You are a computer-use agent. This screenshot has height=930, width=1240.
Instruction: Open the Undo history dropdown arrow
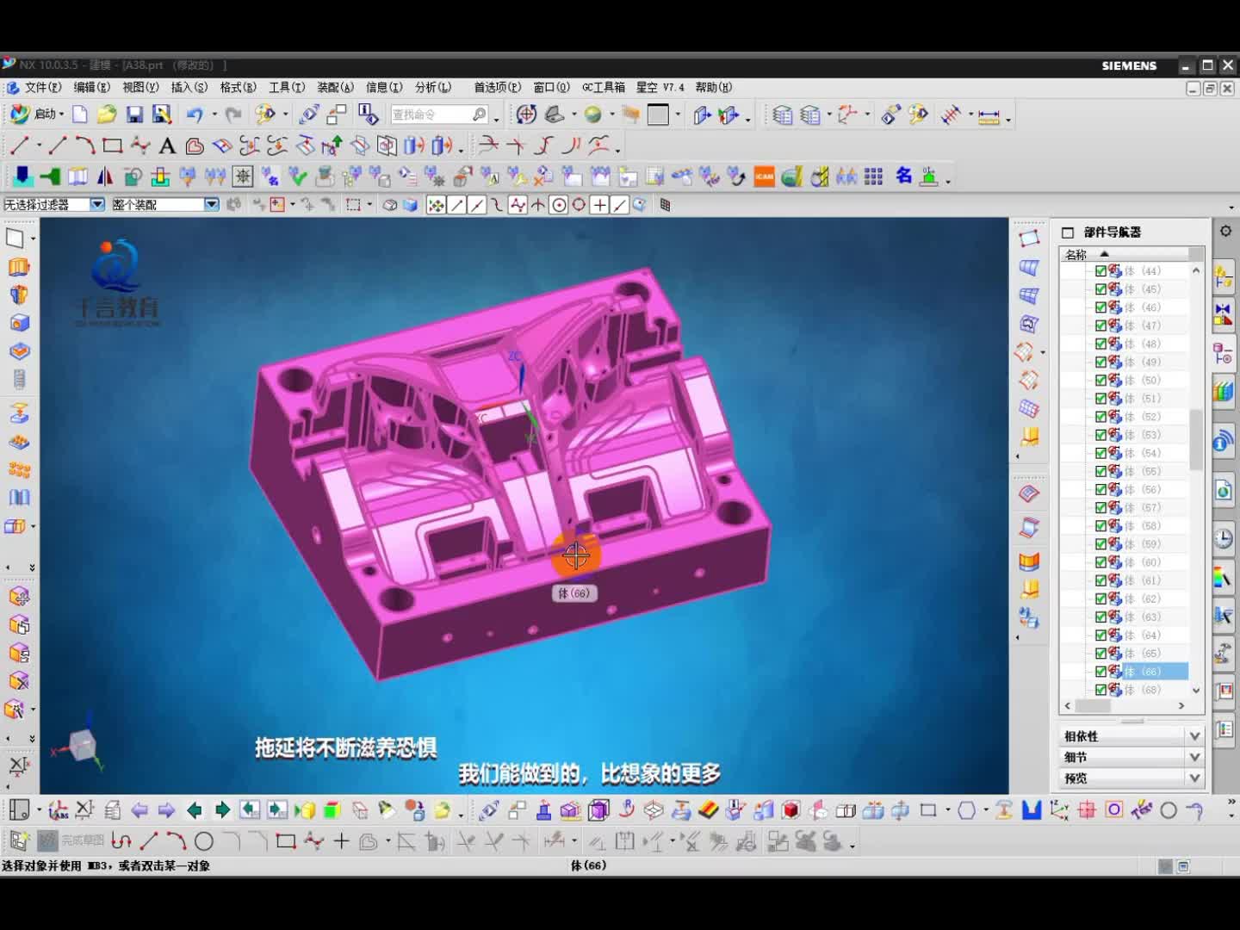(x=214, y=115)
